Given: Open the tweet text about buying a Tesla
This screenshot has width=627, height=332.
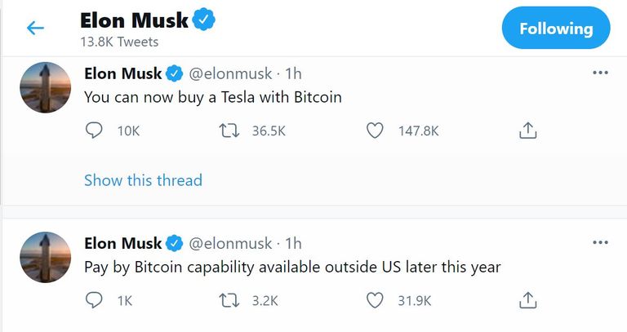Looking at the screenshot, I should coord(212,97).
